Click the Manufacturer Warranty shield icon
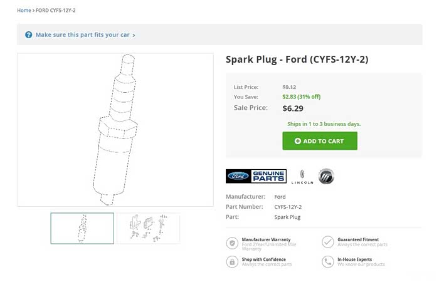 click(x=232, y=242)
